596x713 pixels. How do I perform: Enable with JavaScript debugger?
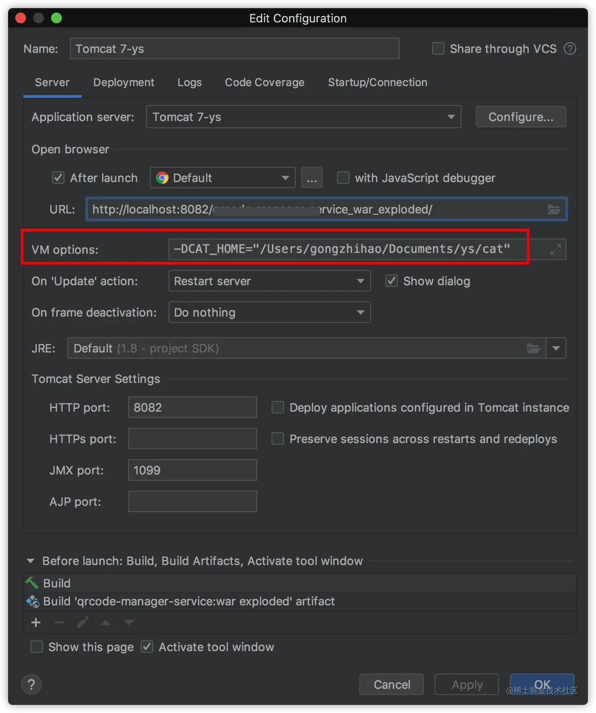(343, 178)
